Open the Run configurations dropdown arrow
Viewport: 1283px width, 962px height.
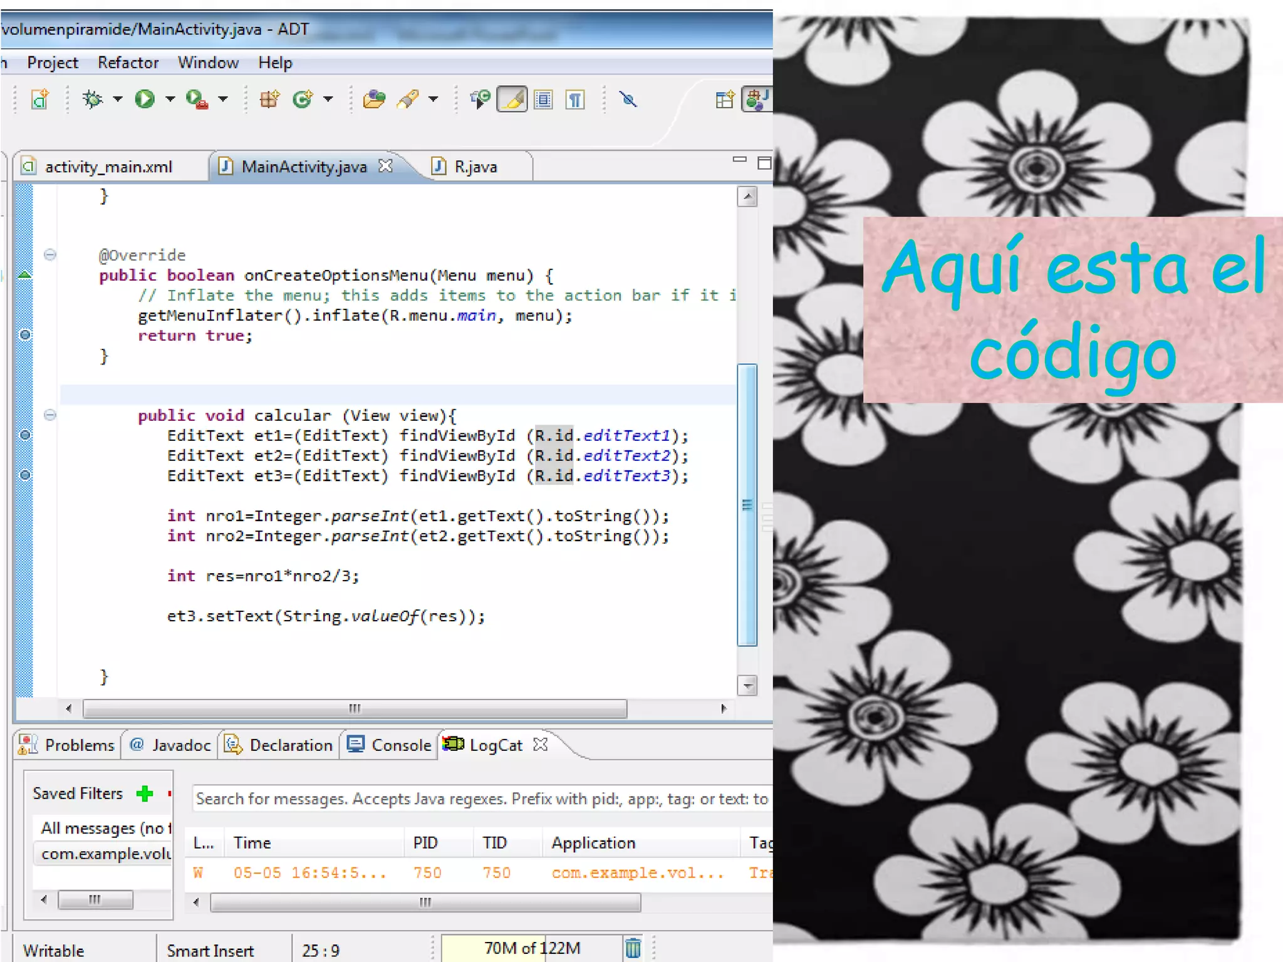[x=170, y=99]
